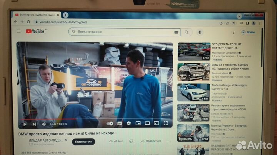Go to the YouTube home logo

tap(35, 31)
